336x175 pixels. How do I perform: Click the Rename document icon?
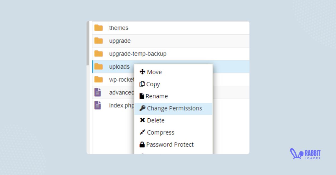142,96
